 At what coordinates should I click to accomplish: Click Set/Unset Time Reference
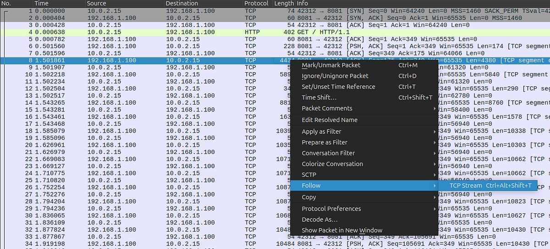point(364,87)
